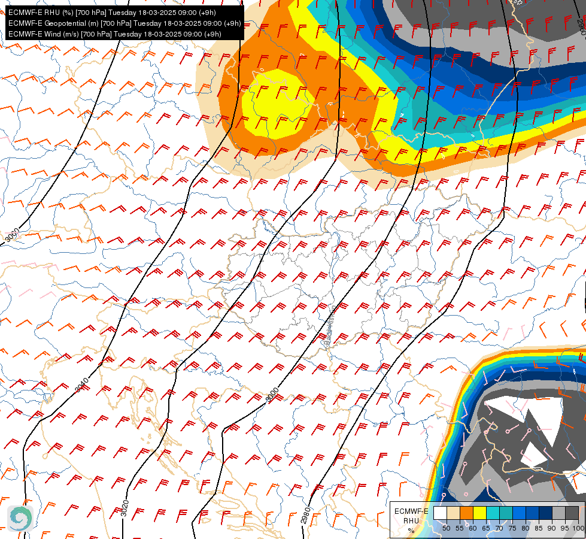The image size is (586, 539).
Task: Click the 75 legend tick value
Action: coord(512,528)
